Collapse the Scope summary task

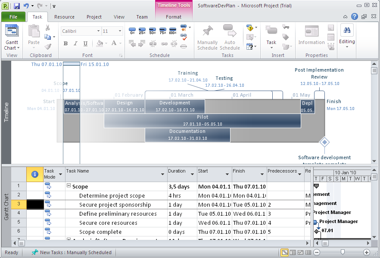69,186
